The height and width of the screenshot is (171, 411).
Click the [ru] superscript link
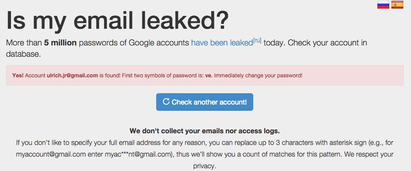point(257,41)
